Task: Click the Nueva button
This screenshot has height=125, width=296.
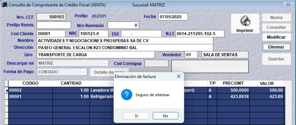Action: click(276, 18)
